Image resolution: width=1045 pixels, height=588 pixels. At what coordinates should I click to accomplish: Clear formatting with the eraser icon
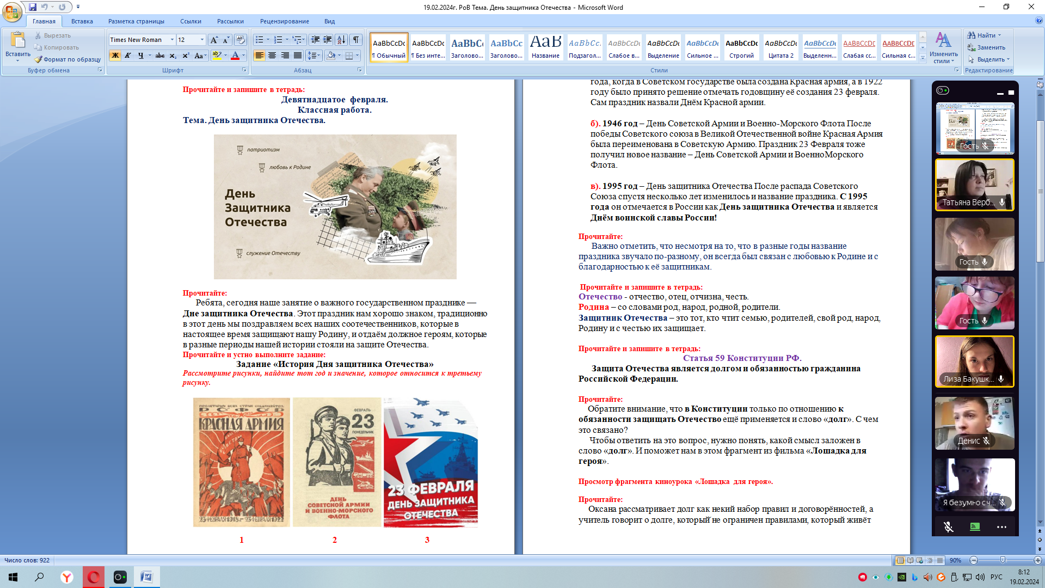point(240,40)
